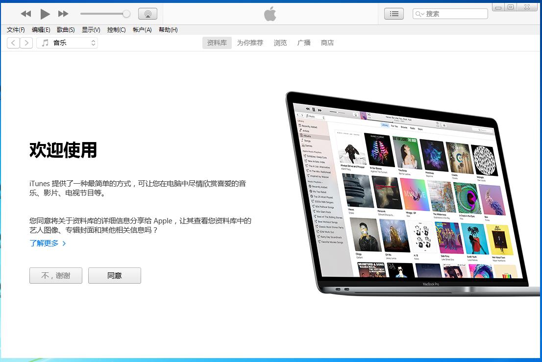The height and width of the screenshot is (362, 542).
Task: Open the AirPlay speaker selector icon
Action: click(x=148, y=13)
